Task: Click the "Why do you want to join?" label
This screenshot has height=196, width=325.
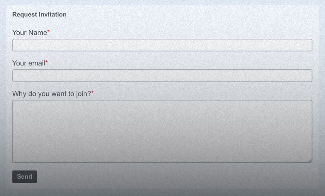Action: click(51, 94)
